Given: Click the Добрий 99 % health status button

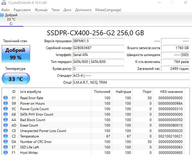Looking at the screenshot, I should [x=16, y=54].
